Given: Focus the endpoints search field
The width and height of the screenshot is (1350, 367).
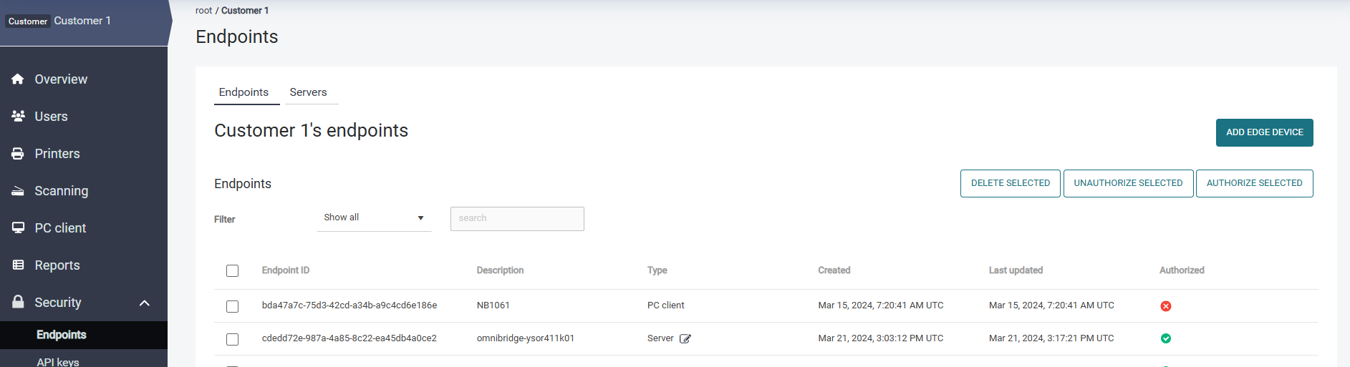Looking at the screenshot, I should pos(517,219).
